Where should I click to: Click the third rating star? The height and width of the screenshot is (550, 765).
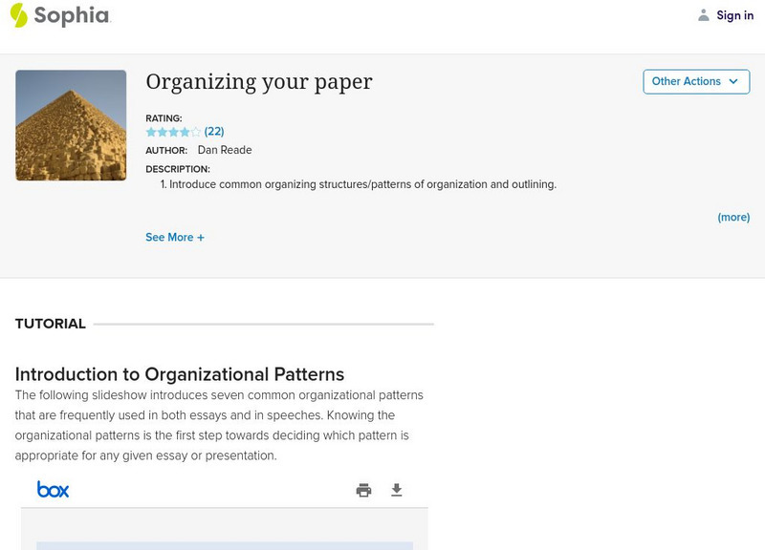pyautogui.click(x=173, y=132)
